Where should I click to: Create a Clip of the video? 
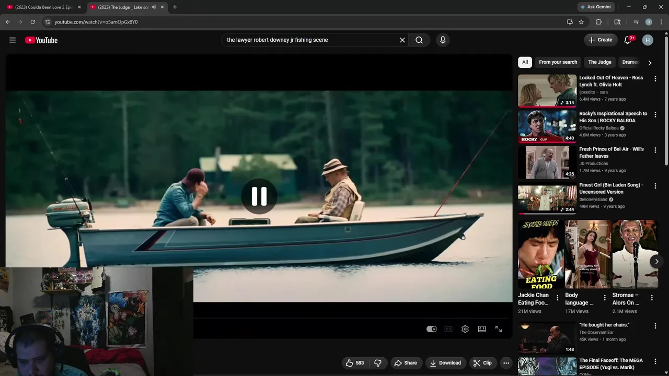click(x=482, y=363)
